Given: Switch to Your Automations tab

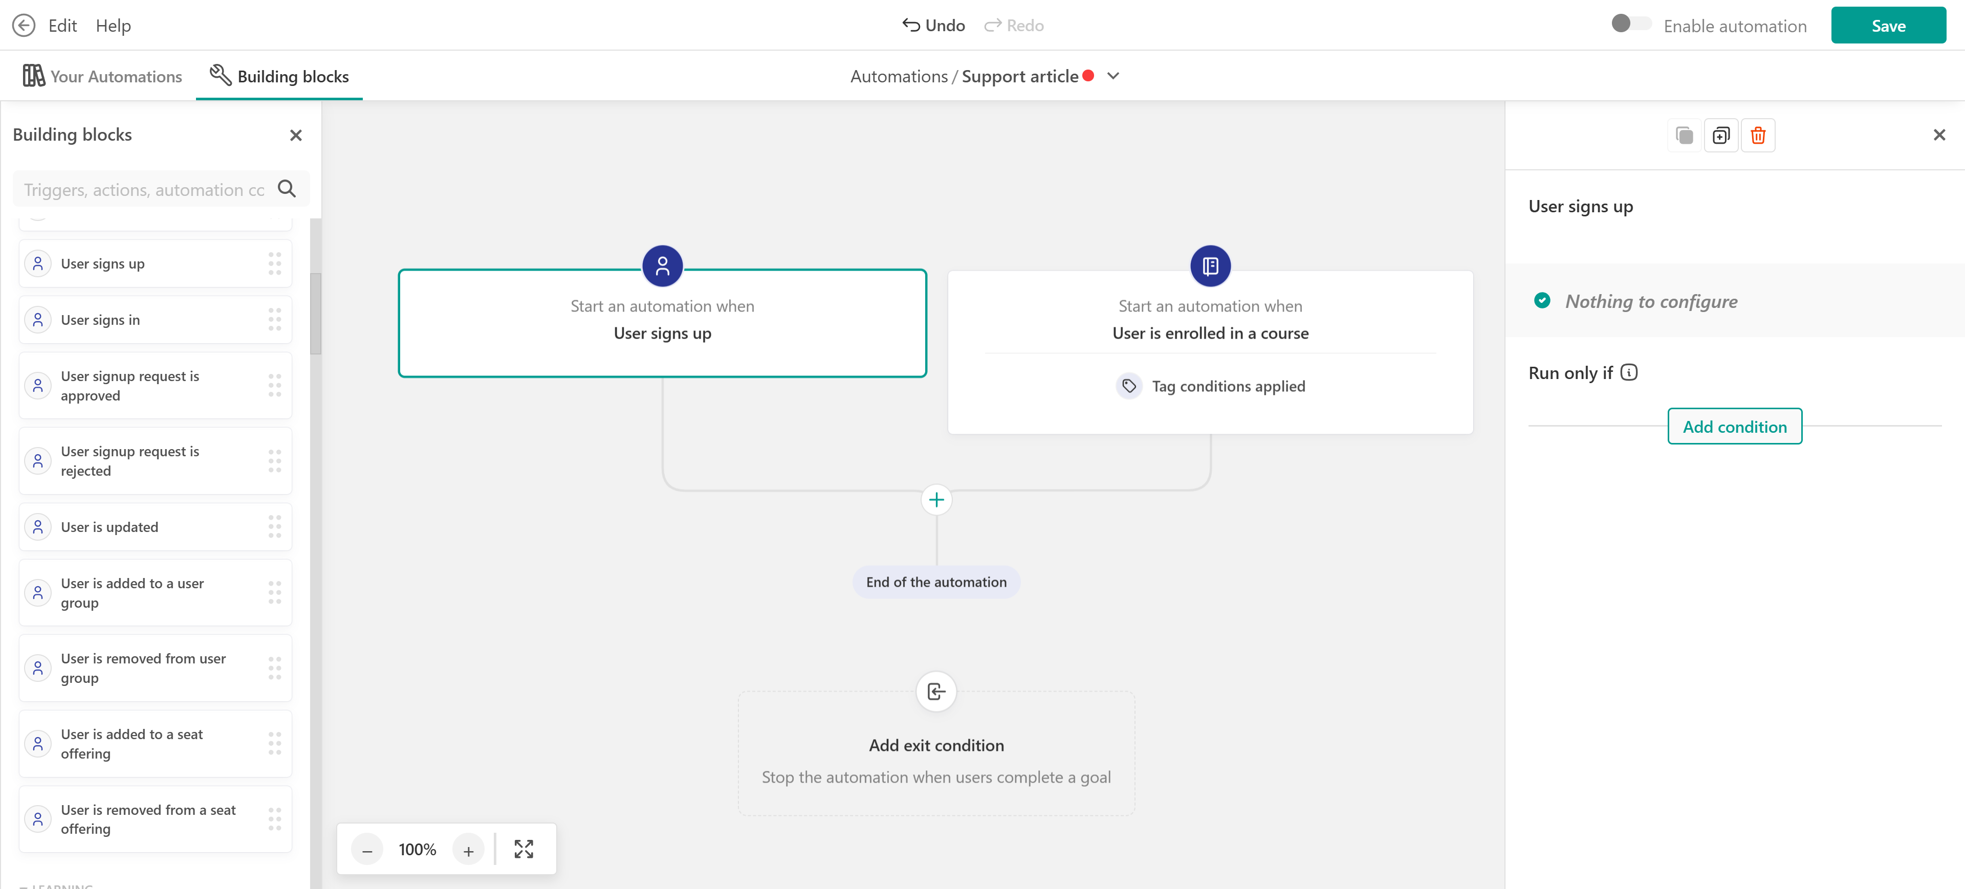Looking at the screenshot, I should [x=102, y=76].
